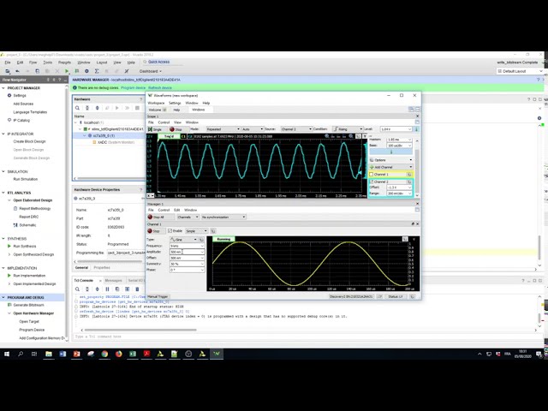Viewport: 548px width, 411px height.
Task: Toggle the Scope Channel 2 checkbox
Action: tap(372, 182)
